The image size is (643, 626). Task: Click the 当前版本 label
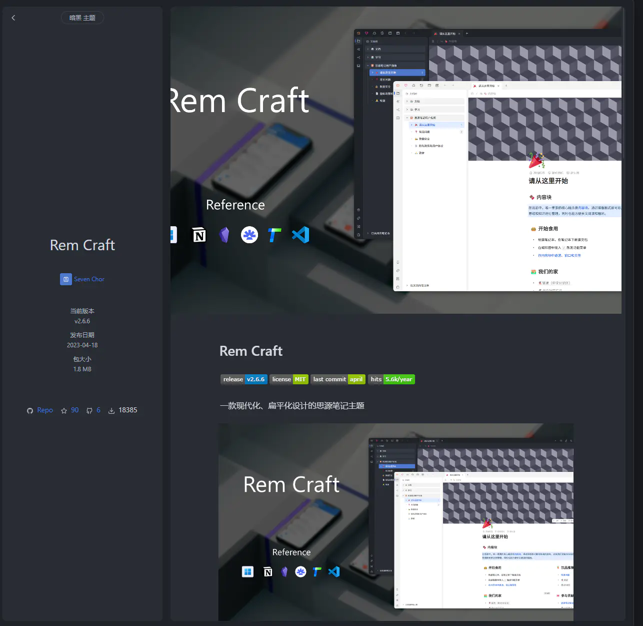(x=82, y=311)
